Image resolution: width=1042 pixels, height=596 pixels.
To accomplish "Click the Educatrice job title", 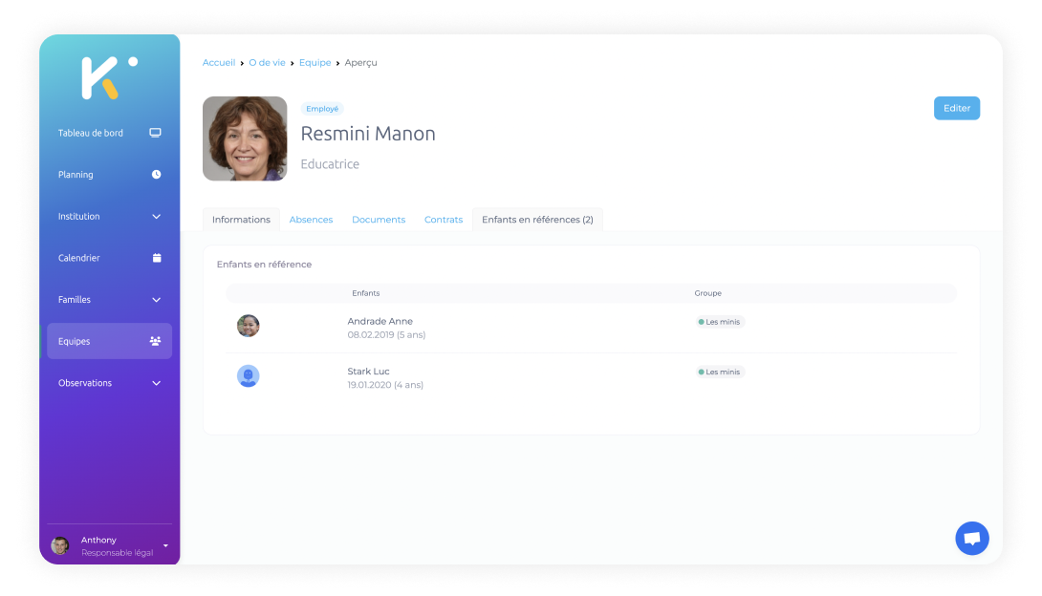I will [330, 164].
